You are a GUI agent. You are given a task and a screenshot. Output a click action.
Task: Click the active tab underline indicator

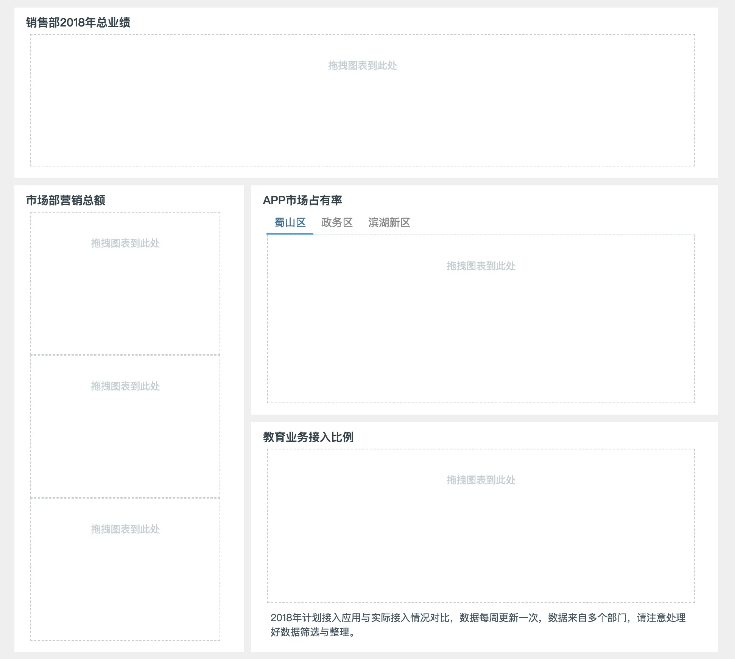tap(290, 233)
